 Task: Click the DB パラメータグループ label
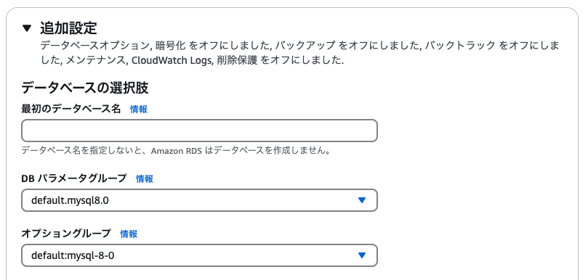[74, 178]
